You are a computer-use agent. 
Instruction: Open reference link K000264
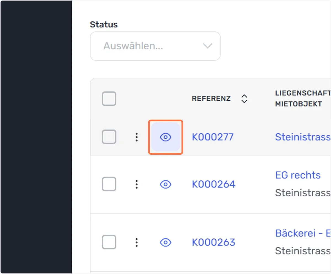tap(213, 184)
